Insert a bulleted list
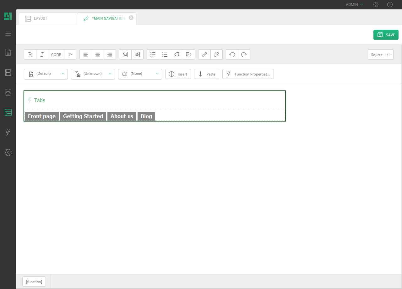This screenshot has height=289, width=402. [x=153, y=54]
